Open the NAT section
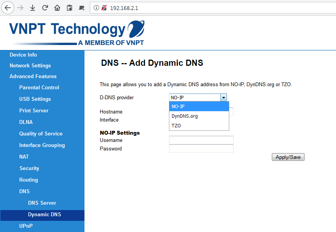This screenshot has height=232, width=336. click(24, 157)
